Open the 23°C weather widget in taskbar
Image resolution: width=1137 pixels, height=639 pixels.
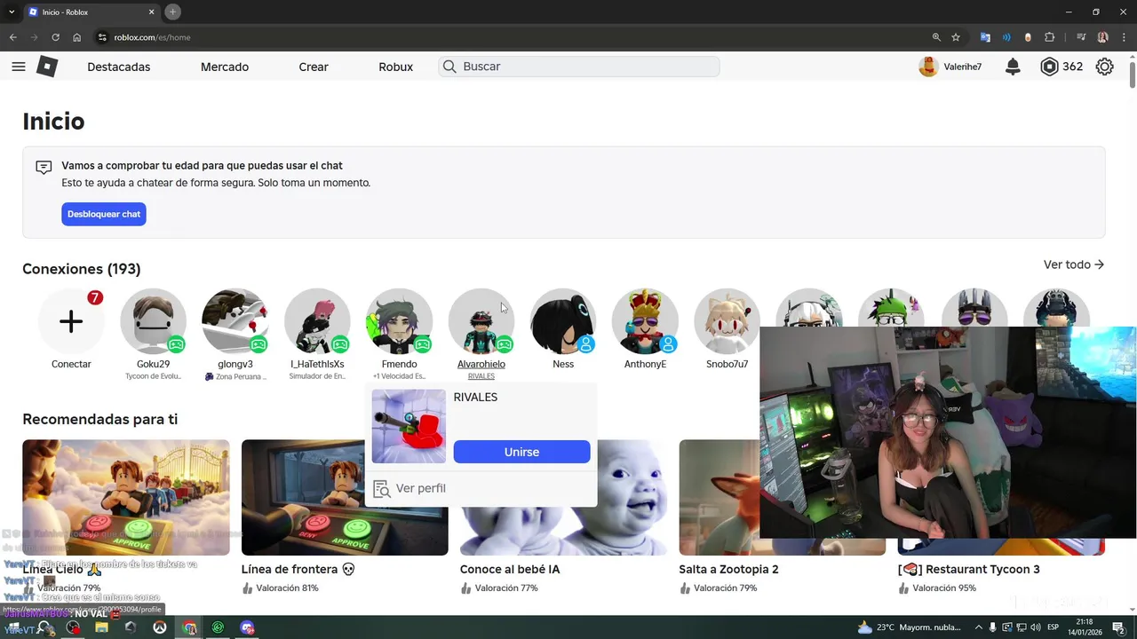tap(909, 627)
